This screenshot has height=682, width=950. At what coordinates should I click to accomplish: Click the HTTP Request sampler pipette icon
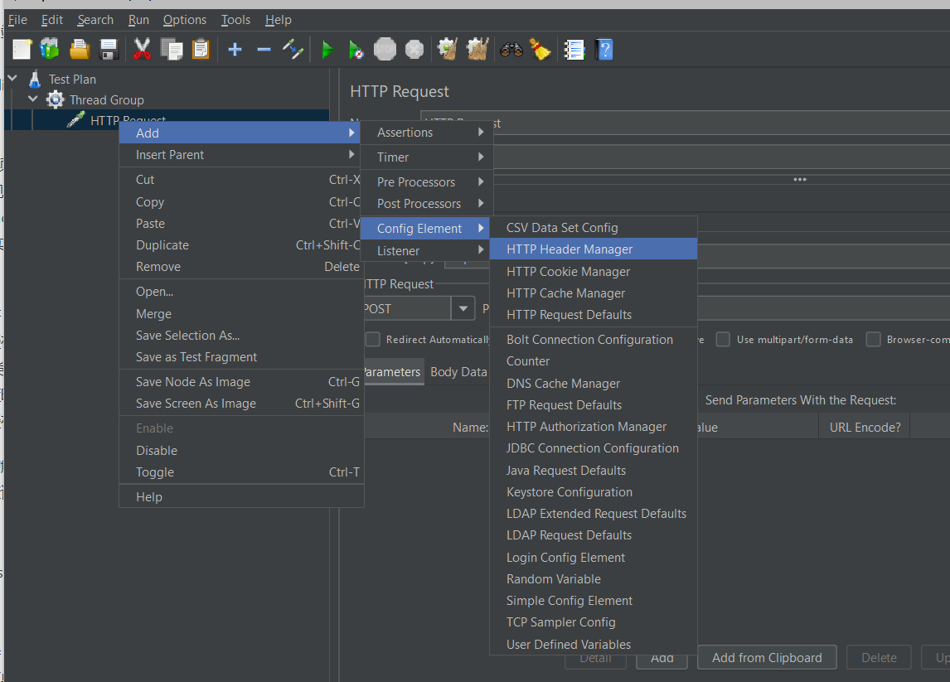tap(75, 119)
